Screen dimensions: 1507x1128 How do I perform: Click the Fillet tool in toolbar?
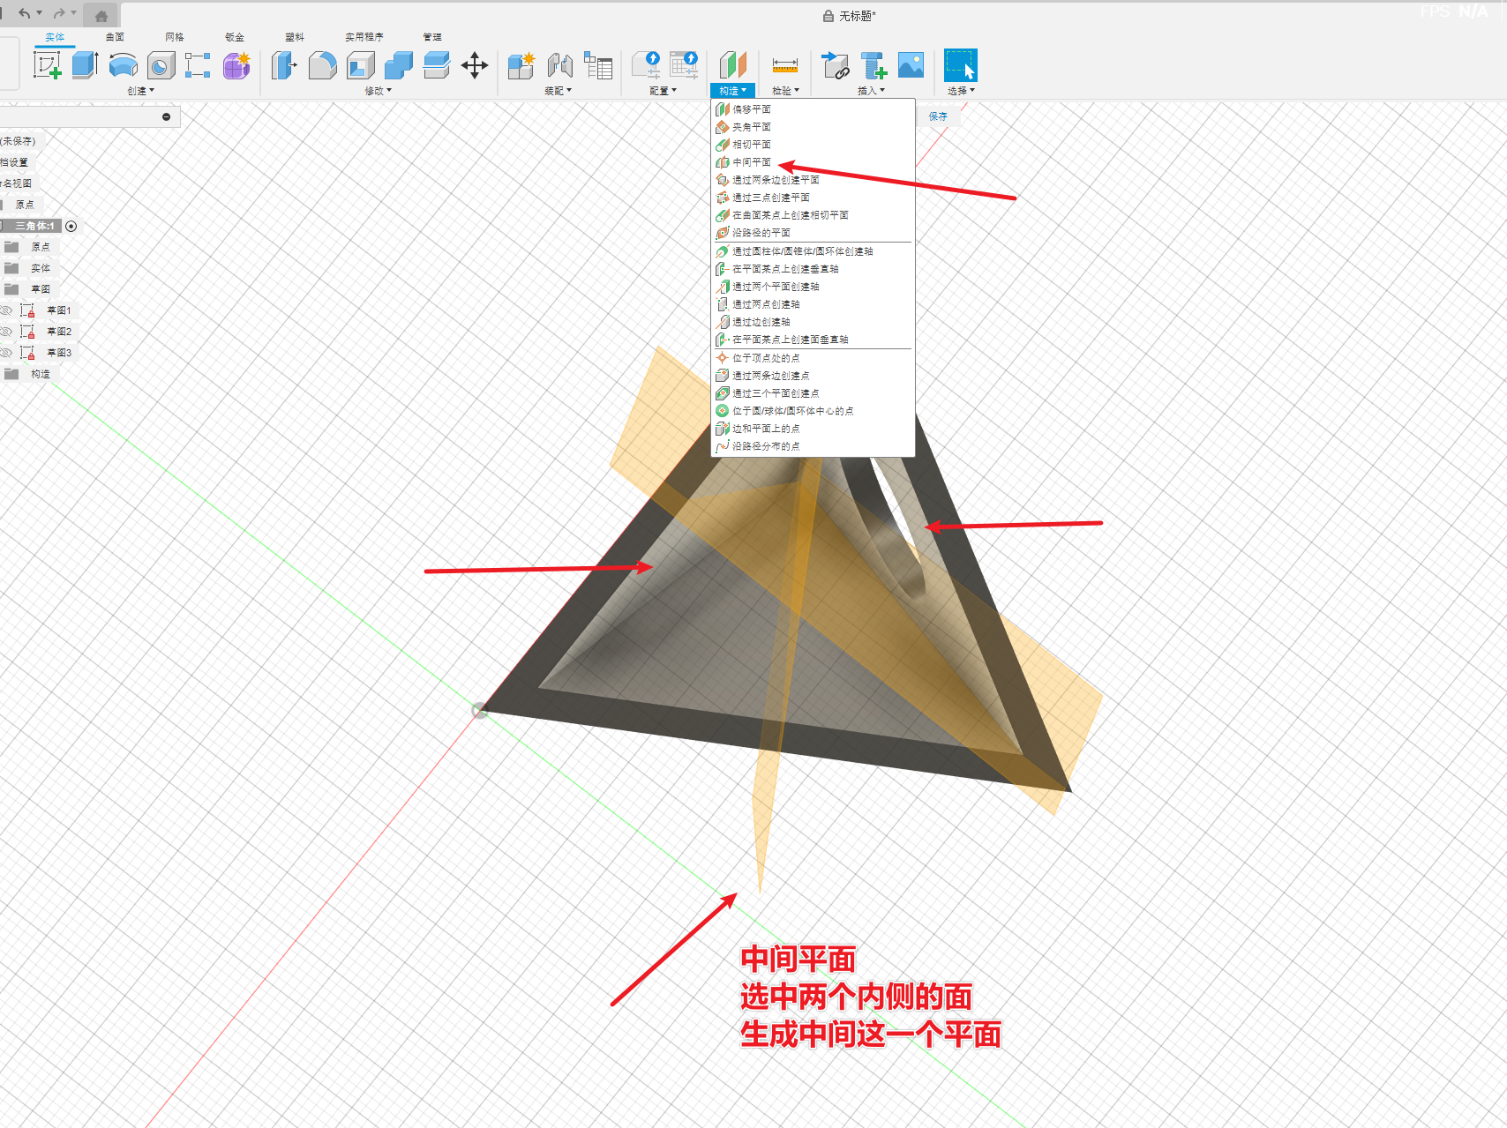click(322, 65)
